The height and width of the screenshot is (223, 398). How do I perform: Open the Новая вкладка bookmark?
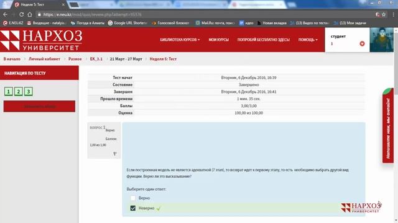tap(272, 23)
